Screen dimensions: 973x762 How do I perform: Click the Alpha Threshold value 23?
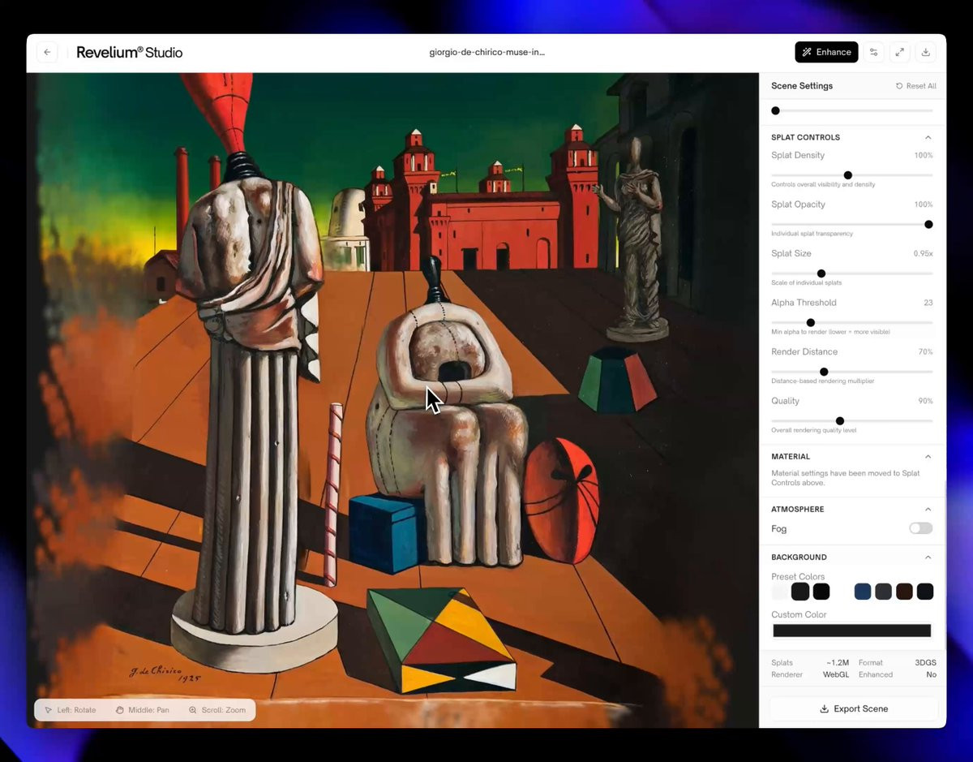click(928, 303)
